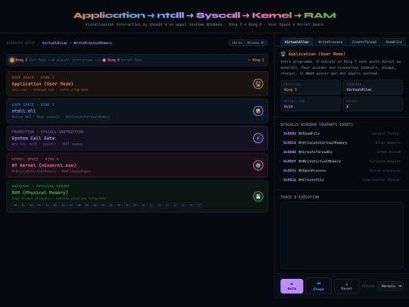Viewport: 409px width, 307px height.
Task: Click the NtOpenProcess syscall row
Action: pyautogui.click(x=342, y=171)
